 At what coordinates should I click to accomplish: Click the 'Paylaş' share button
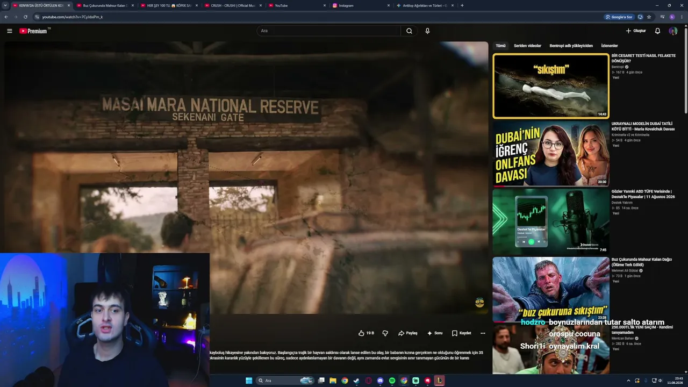click(408, 333)
